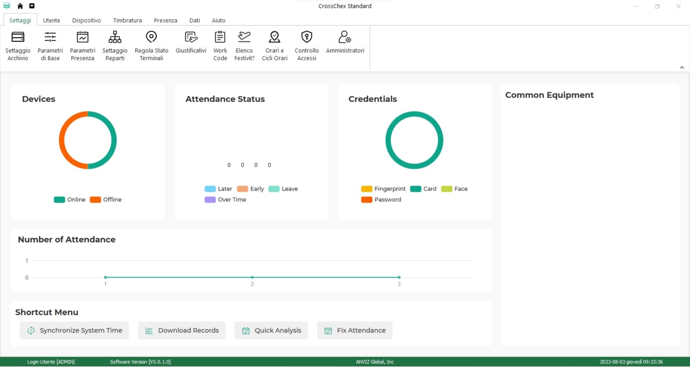Click the date and time in status bar
Screen dimensions: 690x367
(631, 362)
